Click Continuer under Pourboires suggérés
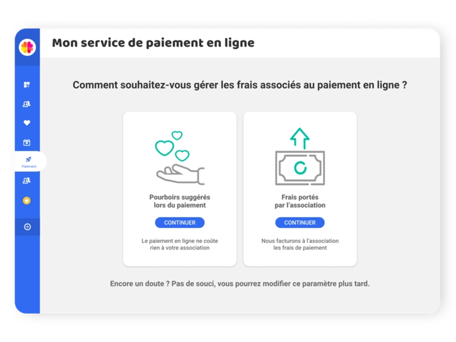This screenshot has height=342, width=456. tap(179, 222)
